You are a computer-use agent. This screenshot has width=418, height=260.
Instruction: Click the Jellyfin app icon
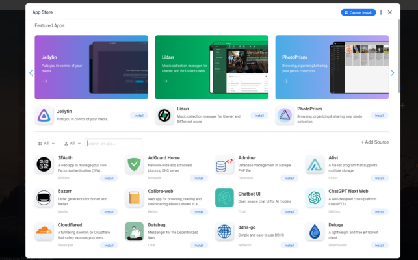(x=44, y=116)
